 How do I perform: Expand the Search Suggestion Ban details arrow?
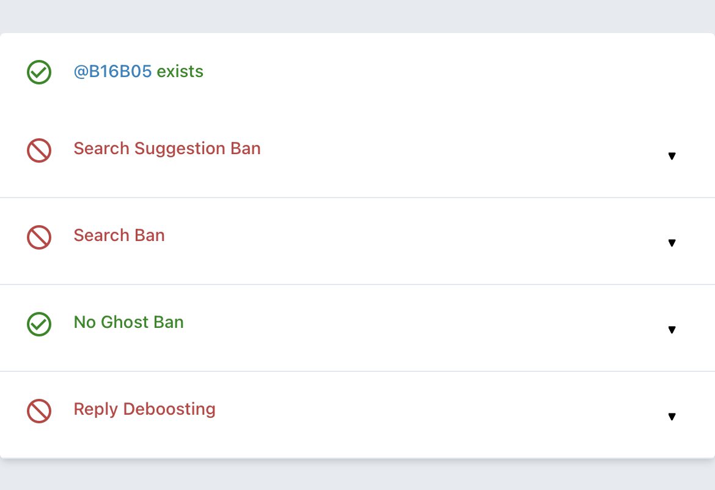(672, 156)
